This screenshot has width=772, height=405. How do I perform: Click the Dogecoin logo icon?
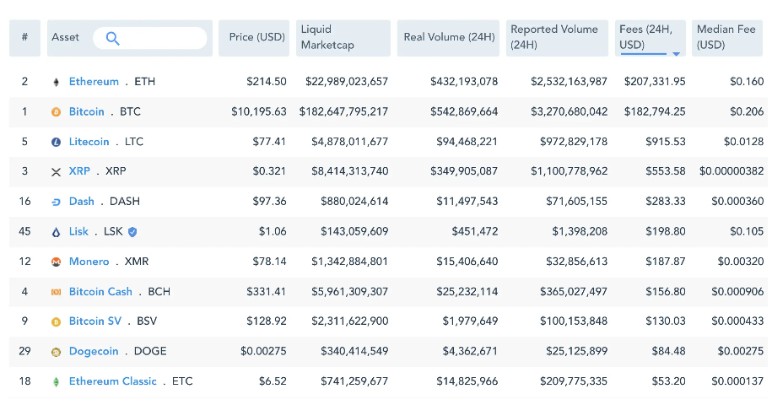click(57, 352)
